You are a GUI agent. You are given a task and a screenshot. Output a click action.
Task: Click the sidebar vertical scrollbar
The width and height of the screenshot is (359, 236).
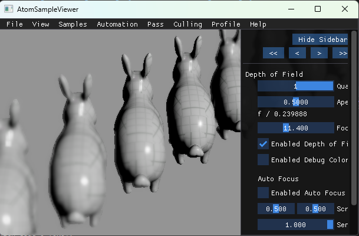coord(354,118)
